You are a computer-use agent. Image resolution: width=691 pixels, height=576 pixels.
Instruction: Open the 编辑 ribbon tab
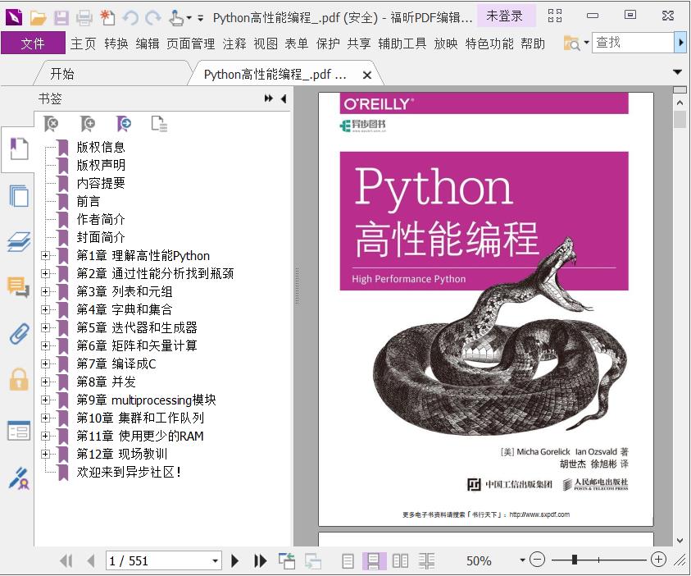click(148, 43)
